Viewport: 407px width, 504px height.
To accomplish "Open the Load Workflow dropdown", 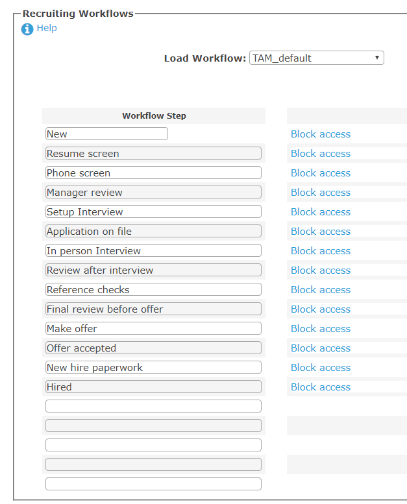I will coord(317,58).
